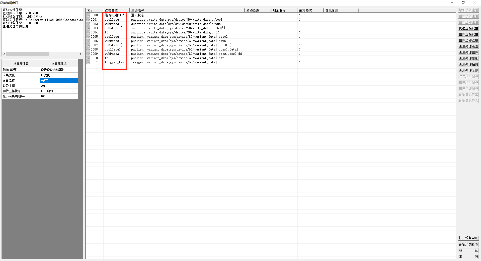Select the row icon at index 0003
The image size is (481, 261).
[88, 28]
